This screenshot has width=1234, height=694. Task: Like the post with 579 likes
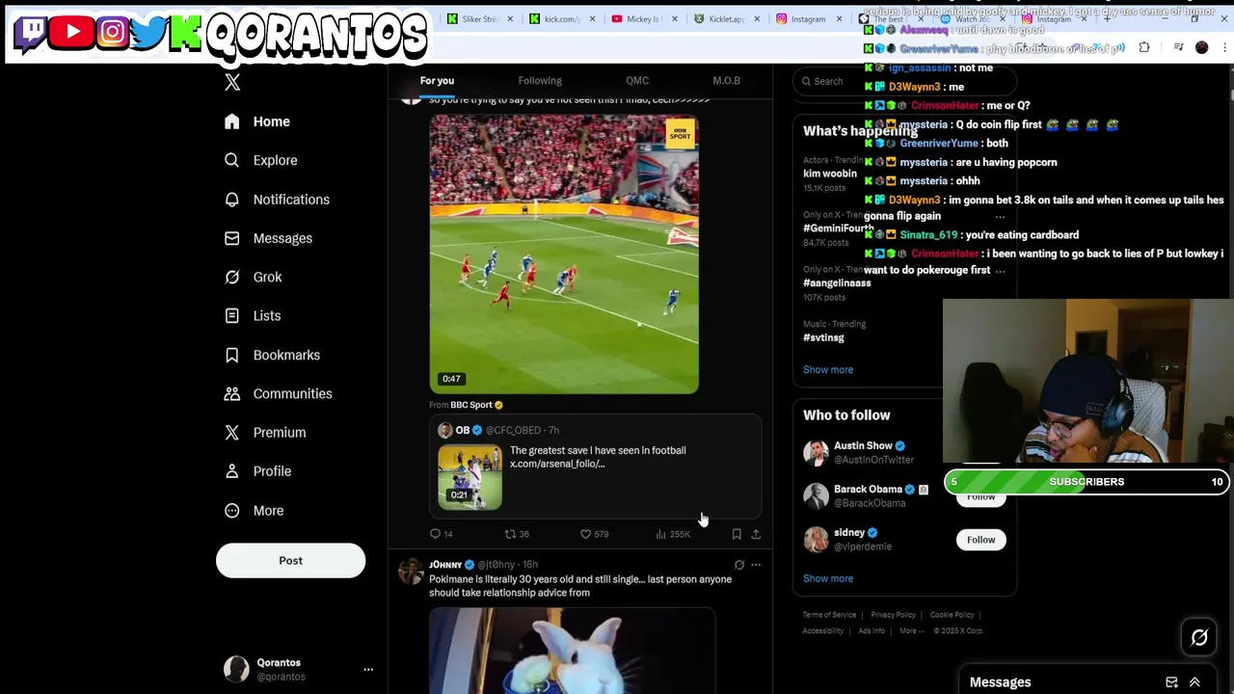(594, 534)
